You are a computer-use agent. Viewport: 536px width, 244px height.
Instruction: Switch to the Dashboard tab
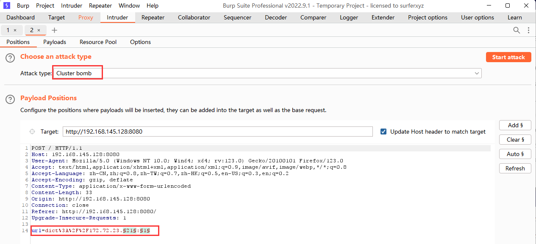coord(21,17)
